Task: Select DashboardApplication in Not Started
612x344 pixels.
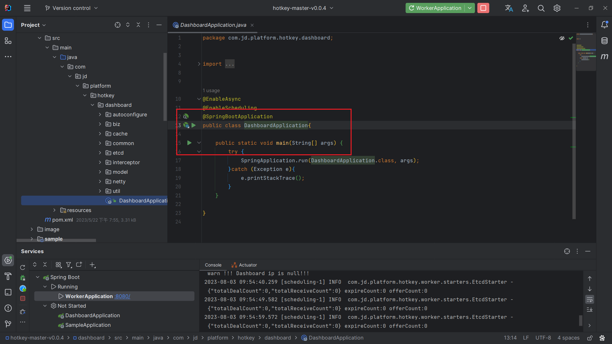Action: point(89,315)
